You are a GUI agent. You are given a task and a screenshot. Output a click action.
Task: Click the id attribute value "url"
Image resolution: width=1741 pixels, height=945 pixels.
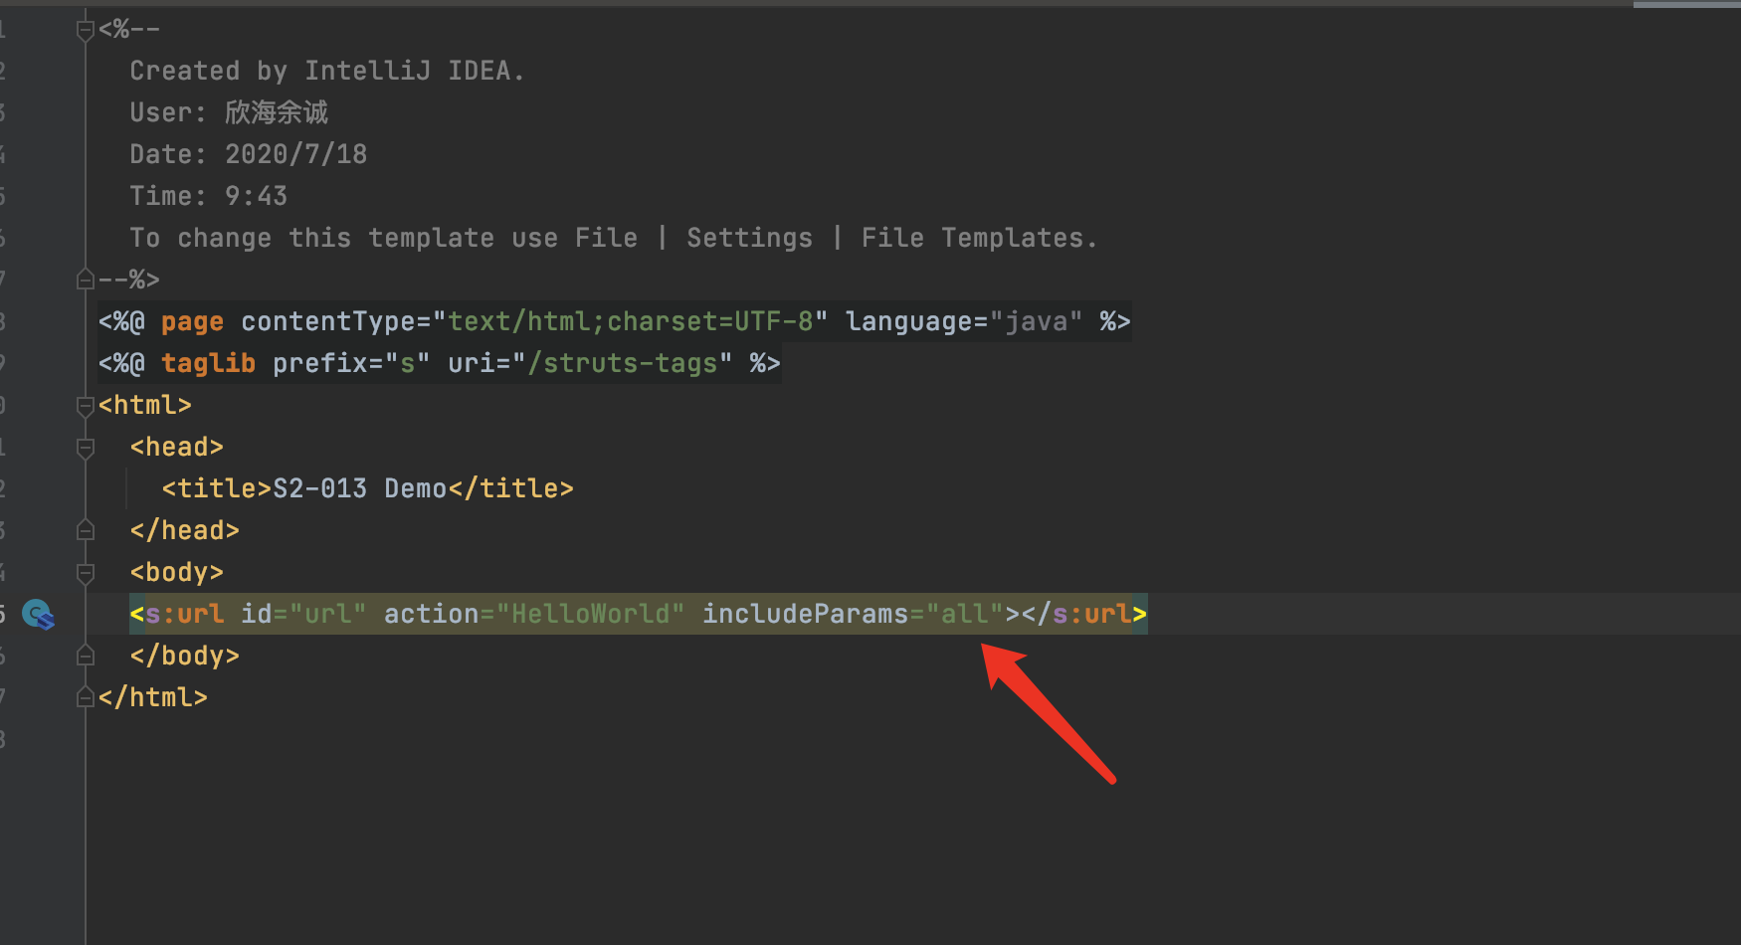[x=328, y=614]
